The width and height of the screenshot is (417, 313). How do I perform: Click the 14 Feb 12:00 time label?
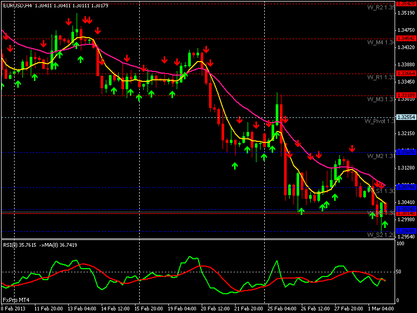pos(115,309)
